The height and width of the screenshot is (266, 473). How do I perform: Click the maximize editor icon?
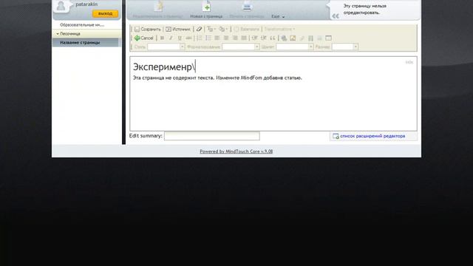(328, 38)
